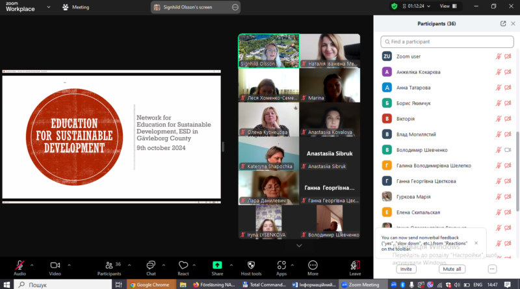Open Host tools shield icon
The height and width of the screenshot is (289, 520).
click(x=251, y=265)
